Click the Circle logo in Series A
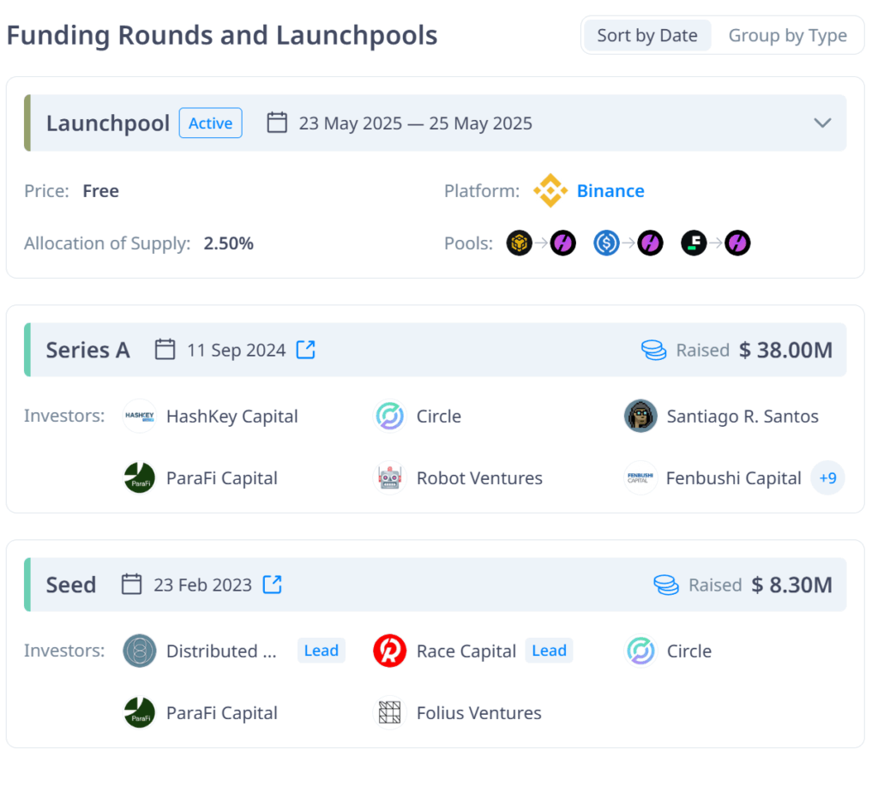Viewport: 878px width, 786px height. click(x=390, y=416)
